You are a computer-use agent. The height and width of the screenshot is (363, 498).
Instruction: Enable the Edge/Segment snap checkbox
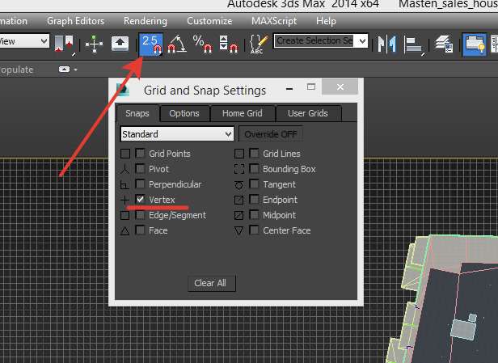[x=140, y=215]
